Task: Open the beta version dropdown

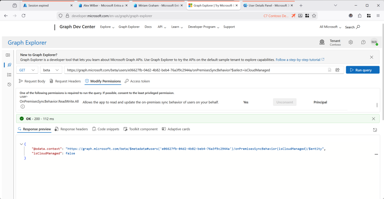Action: 51,70
